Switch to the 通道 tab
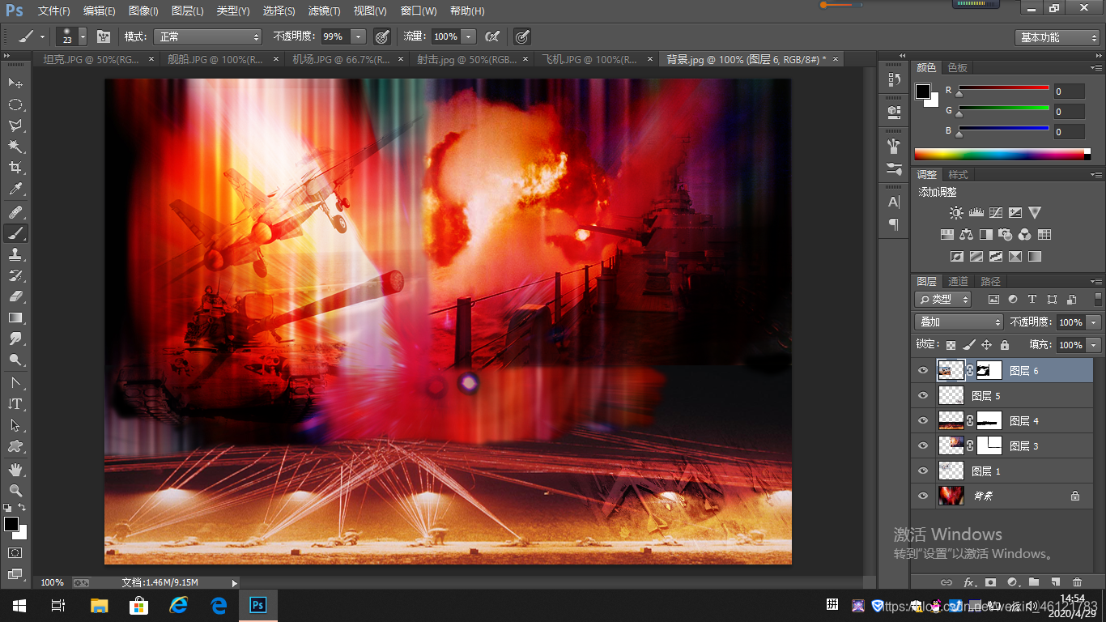Screen dimensions: 1106x622 click(x=958, y=281)
